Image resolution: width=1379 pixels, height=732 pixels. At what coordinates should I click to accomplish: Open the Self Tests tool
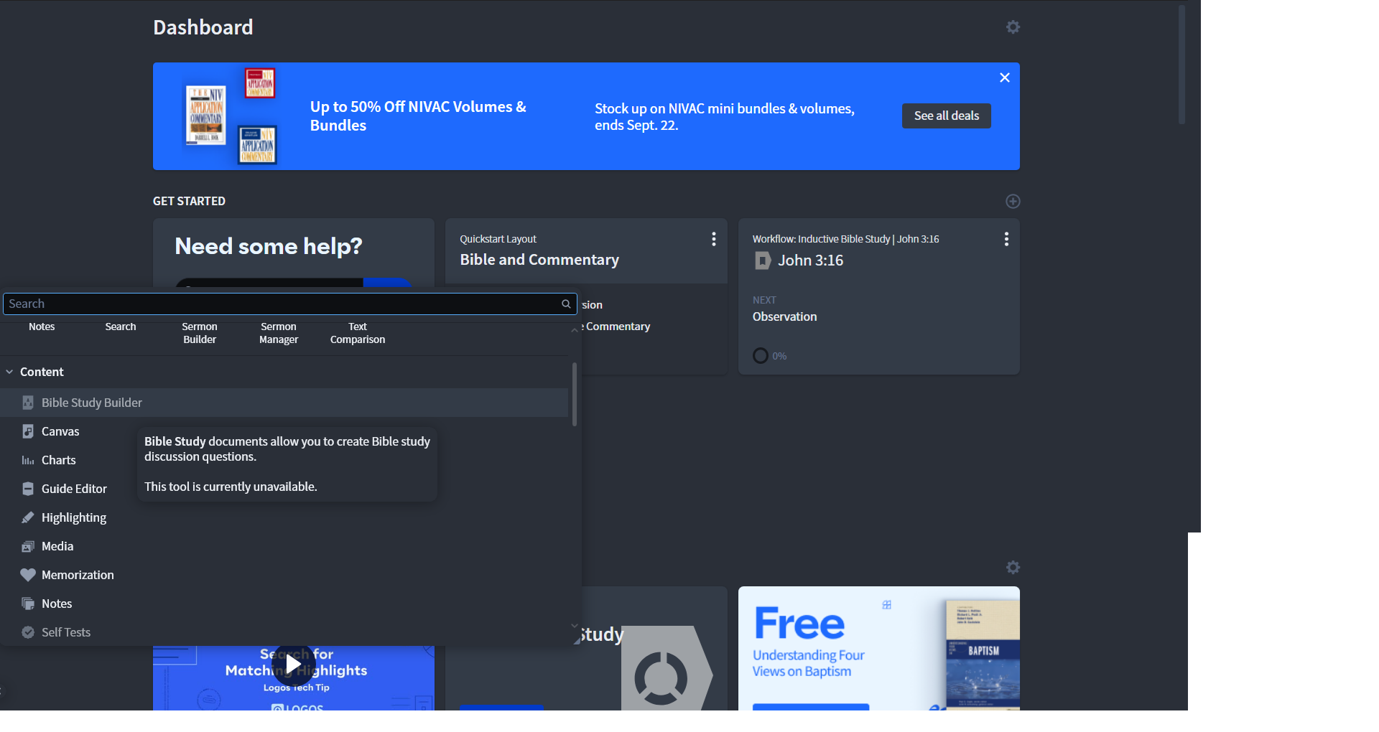(66, 632)
